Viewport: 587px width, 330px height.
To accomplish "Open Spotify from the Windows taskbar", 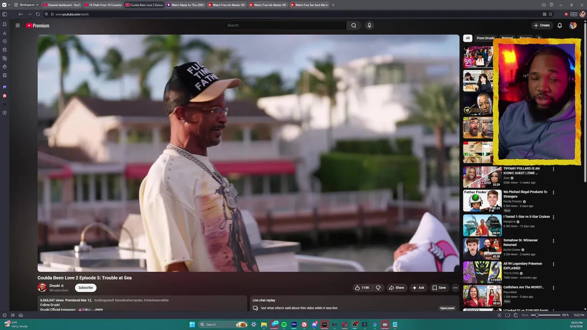I will pyautogui.click(x=284, y=324).
